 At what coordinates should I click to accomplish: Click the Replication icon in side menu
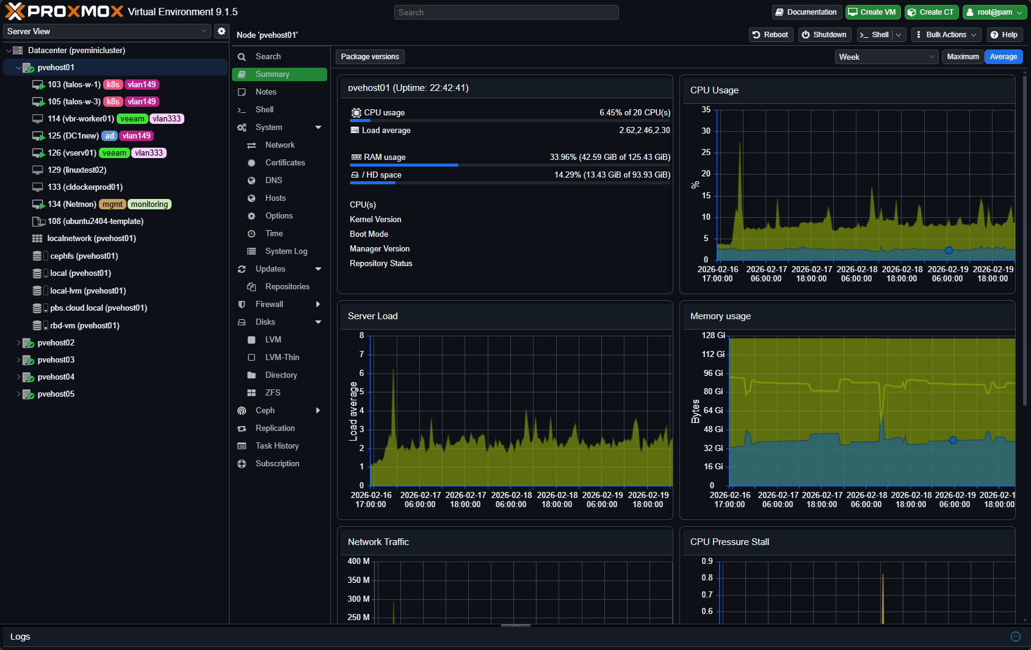(242, 428)
